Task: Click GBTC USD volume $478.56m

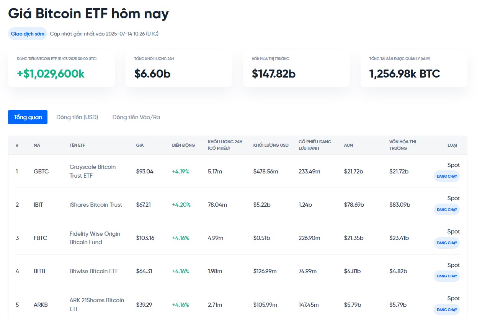Action: coord(266,172)
